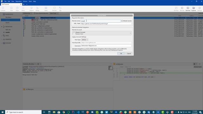203x114 pixels.
Task: Open the tab list dropdown arrow
Action: click(x=27, y=4)
